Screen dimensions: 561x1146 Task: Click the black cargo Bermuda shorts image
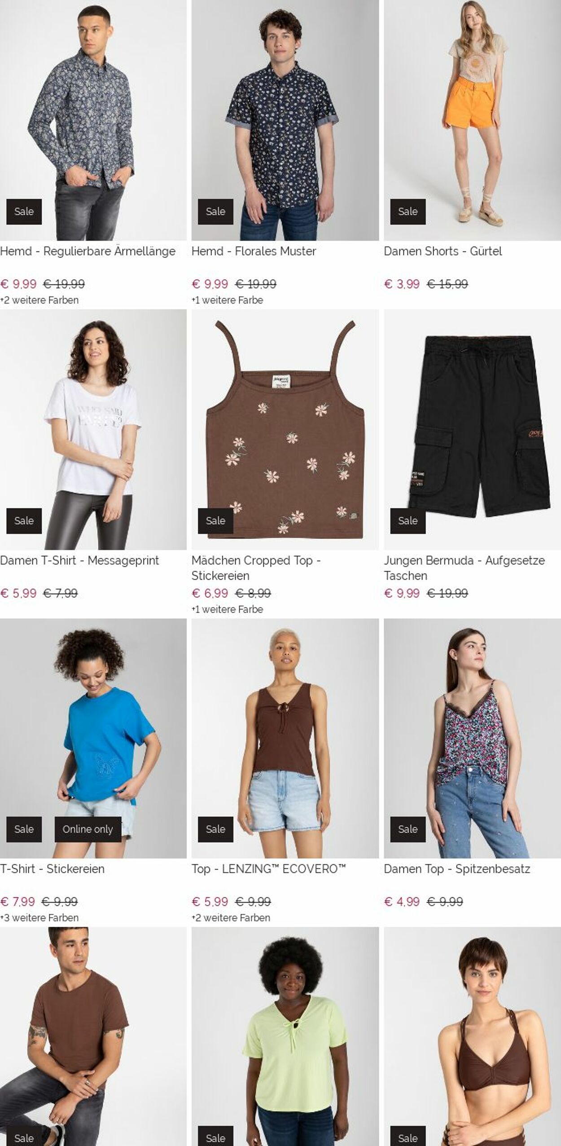tap(472, 430)
